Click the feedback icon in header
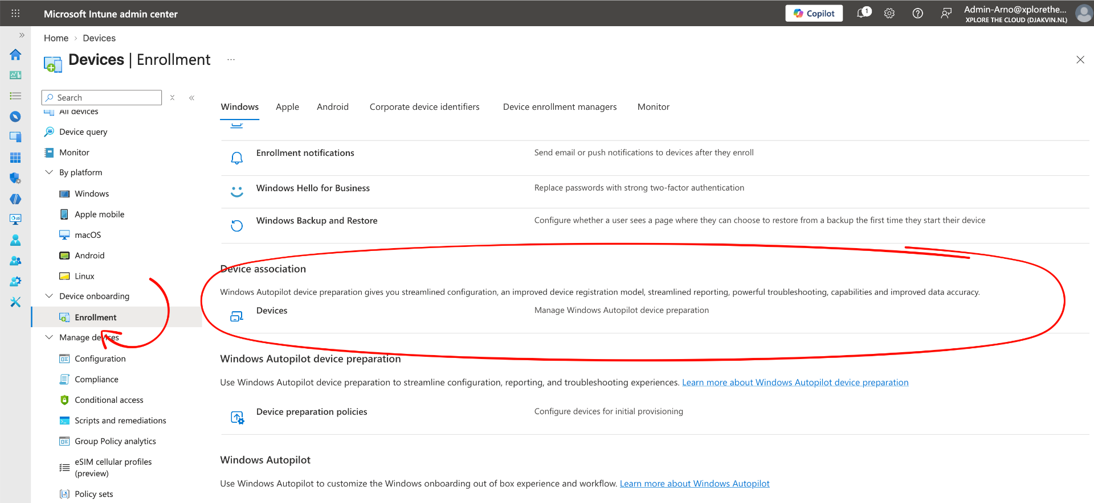 [946, 13]
